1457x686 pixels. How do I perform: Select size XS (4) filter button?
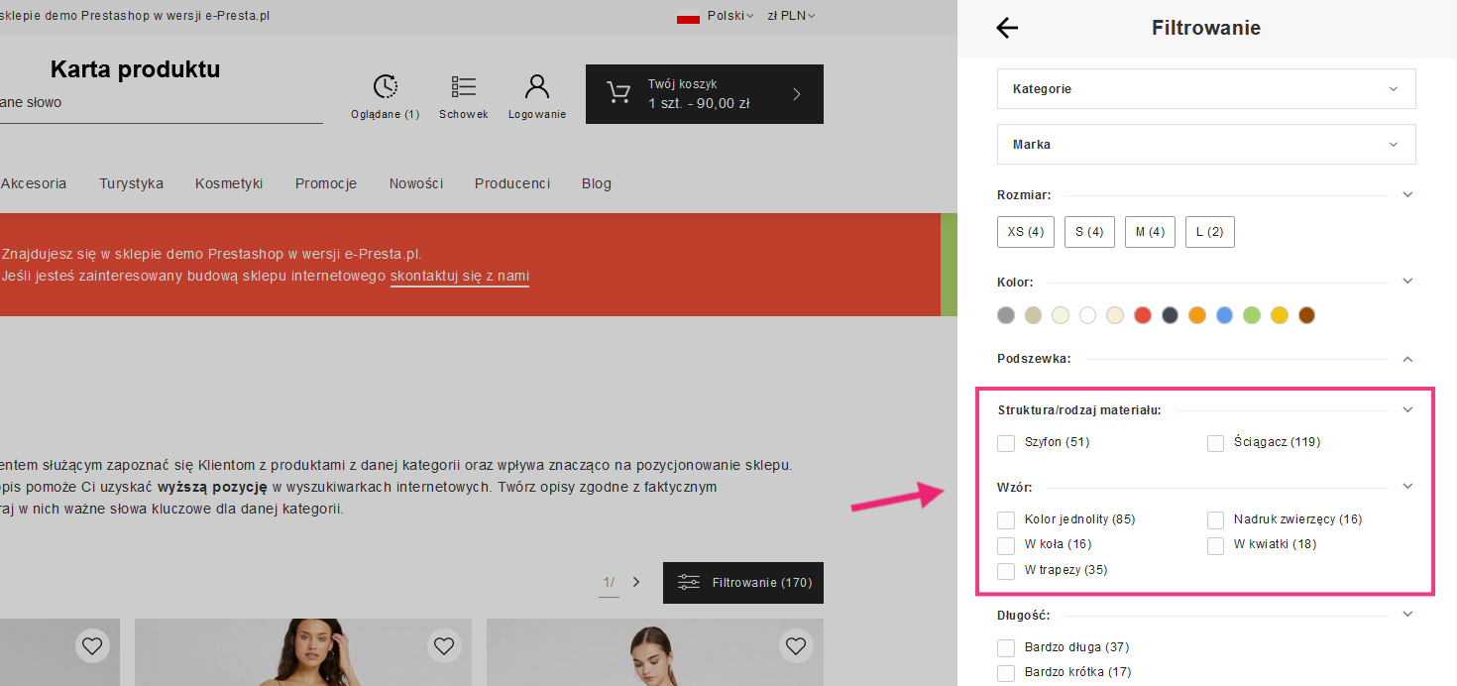[x=1025, y=232]
